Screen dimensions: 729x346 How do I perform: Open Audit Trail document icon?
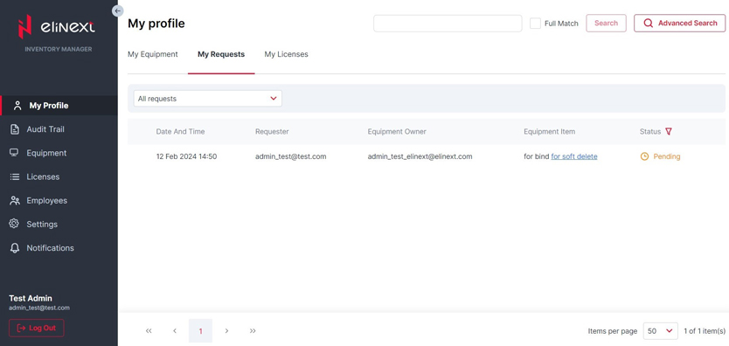tap(15, 129)
